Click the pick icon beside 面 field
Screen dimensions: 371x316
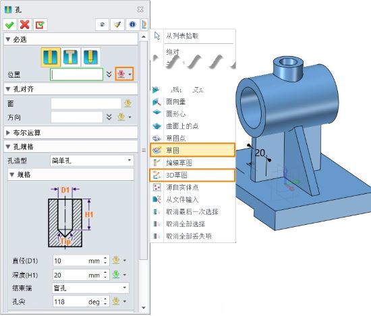[127, 103]
